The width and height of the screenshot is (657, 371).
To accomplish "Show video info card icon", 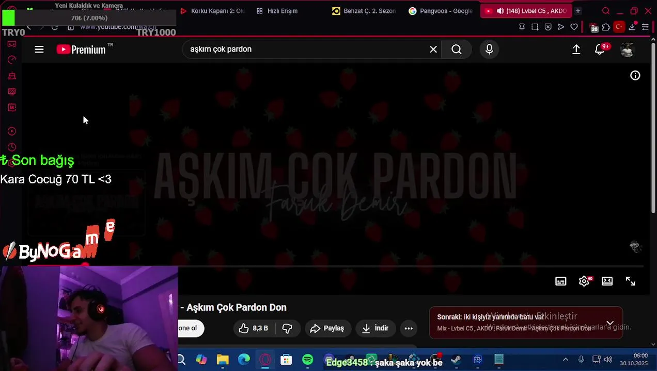I will tap(635, 76).
